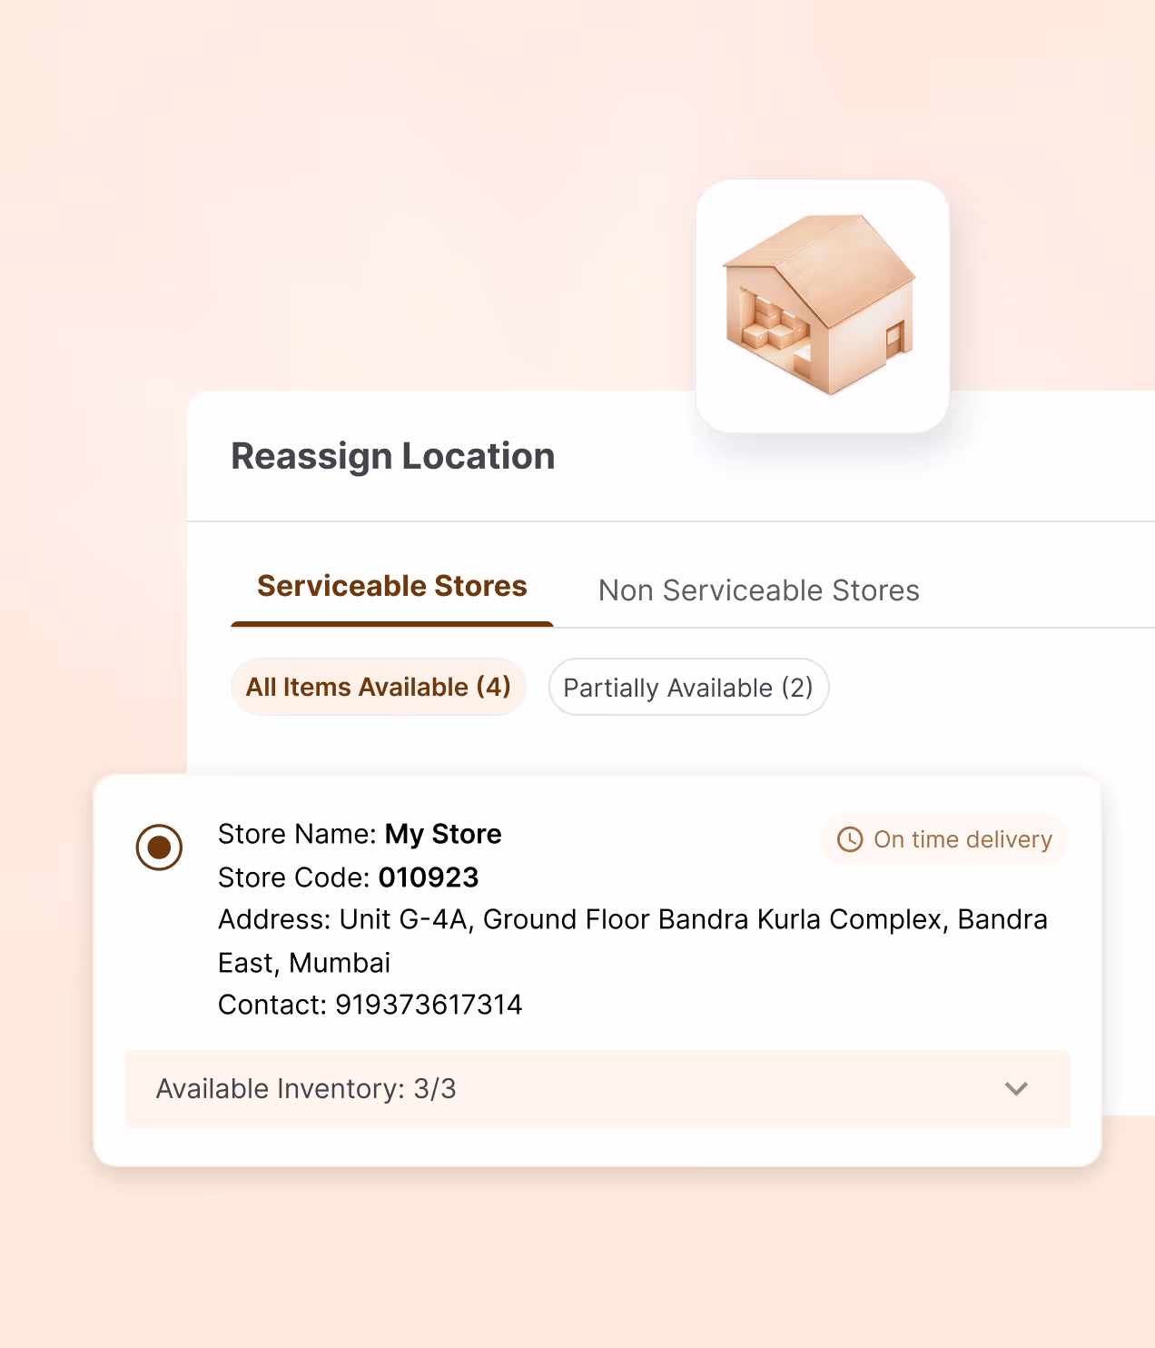Click the contact number 919373617314

(x=429, y=1005)
